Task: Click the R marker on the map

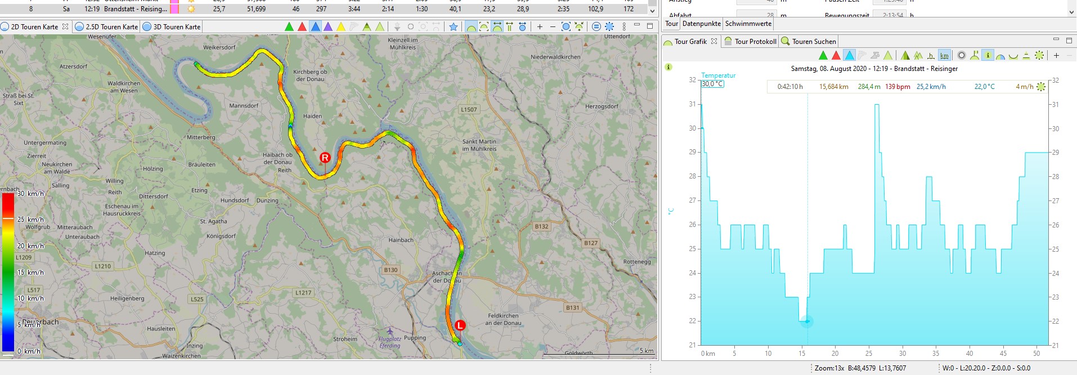Action: click(325, 158)
